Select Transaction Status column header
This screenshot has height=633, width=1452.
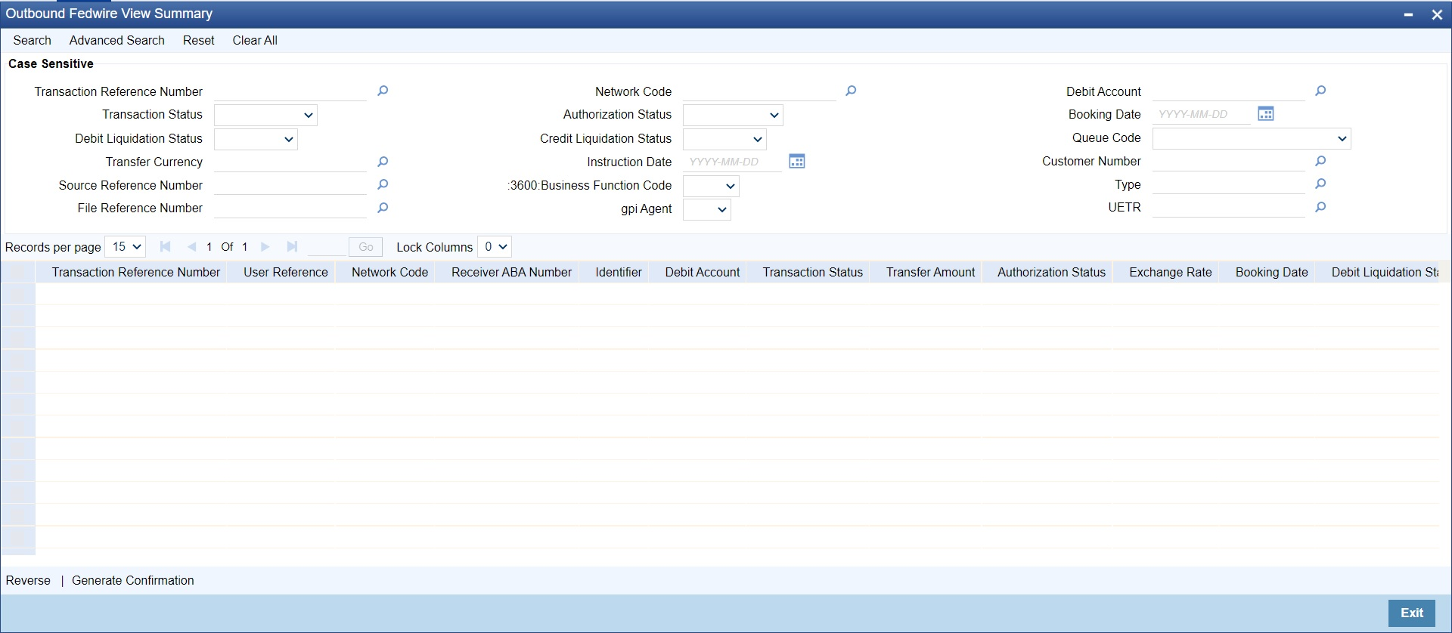tap(812, 272)
